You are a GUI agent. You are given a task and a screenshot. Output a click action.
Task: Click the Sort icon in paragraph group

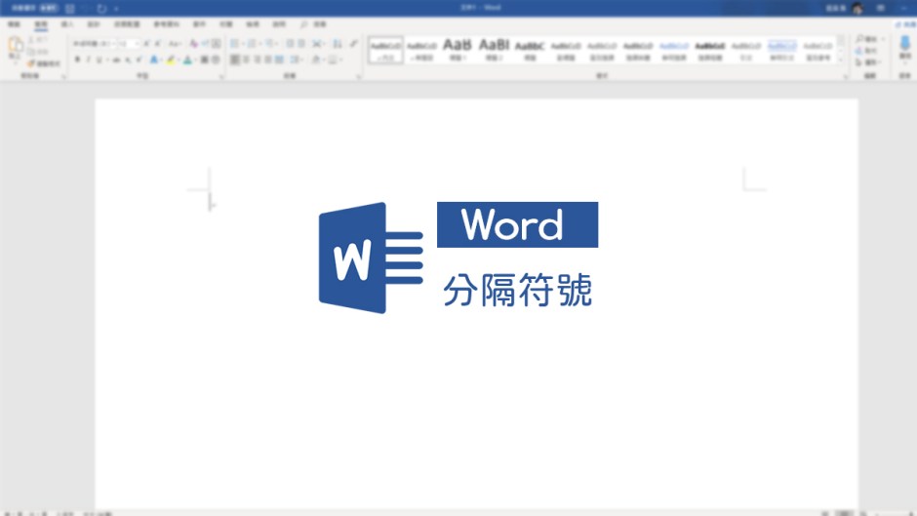pos(337,44)
